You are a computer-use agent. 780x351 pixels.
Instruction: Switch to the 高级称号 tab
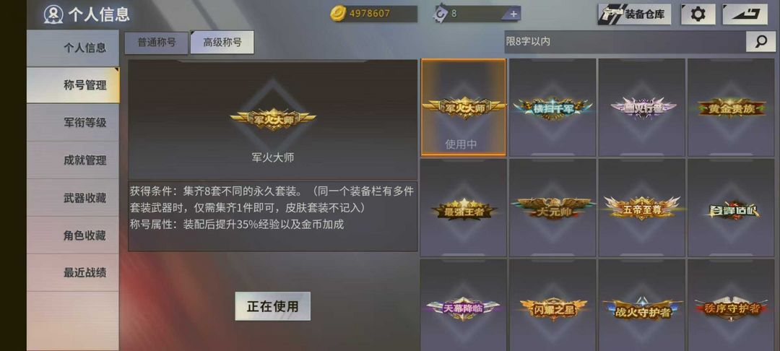click(x=222, y=43)
